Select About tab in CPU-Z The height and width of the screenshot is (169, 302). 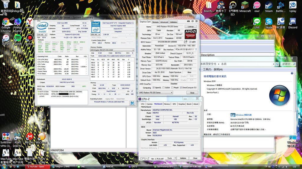point(196,104)
